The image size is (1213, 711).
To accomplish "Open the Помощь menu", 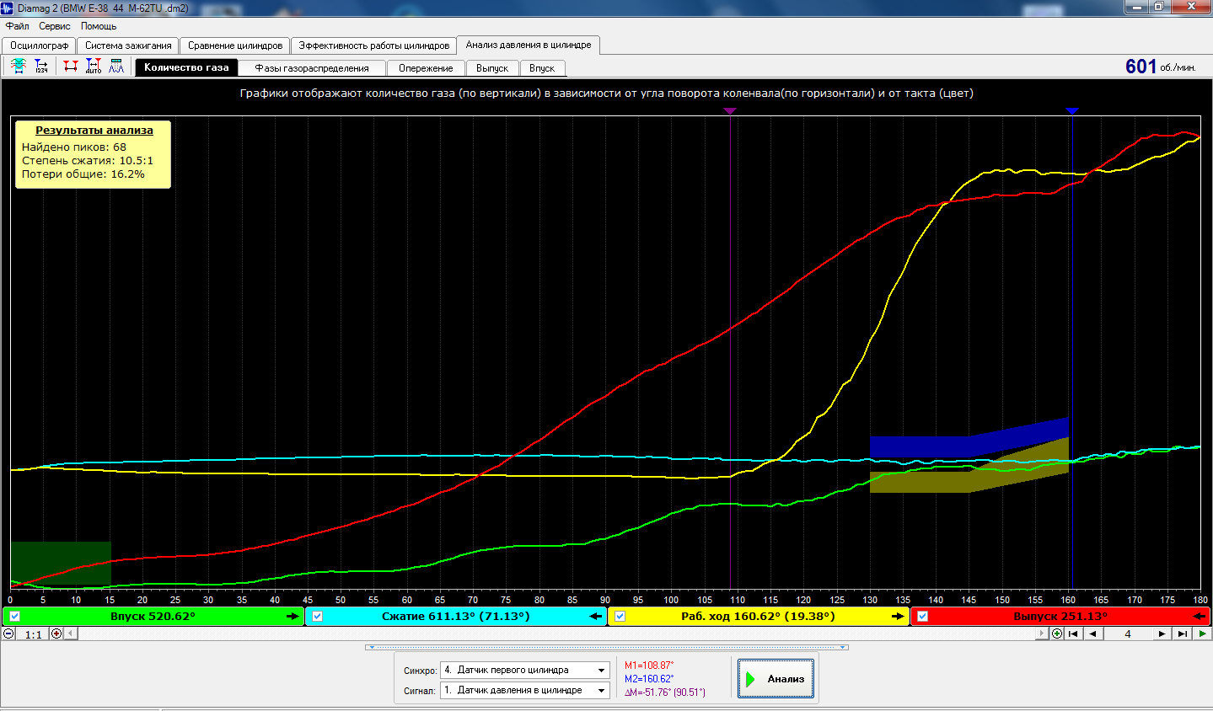I will [x=99, y=26].
